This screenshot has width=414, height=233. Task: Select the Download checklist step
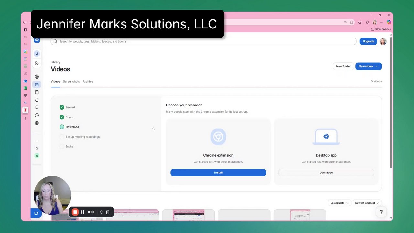69,127
